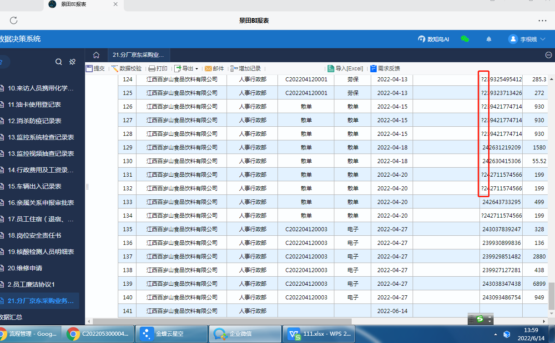Image resolution: width=555 pixels, height=343 pixels.
Task: Click 提交 submit button
Action: 96,69
